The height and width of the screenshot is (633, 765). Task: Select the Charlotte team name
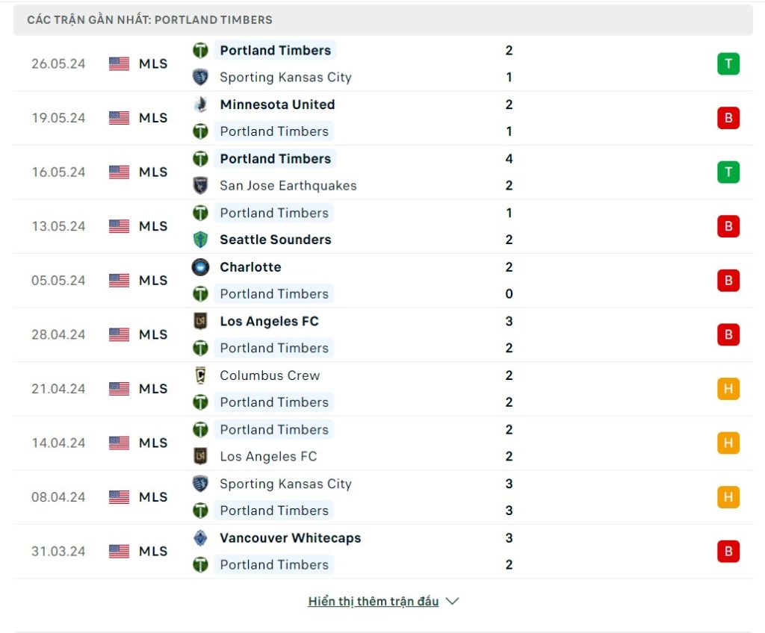250,267
